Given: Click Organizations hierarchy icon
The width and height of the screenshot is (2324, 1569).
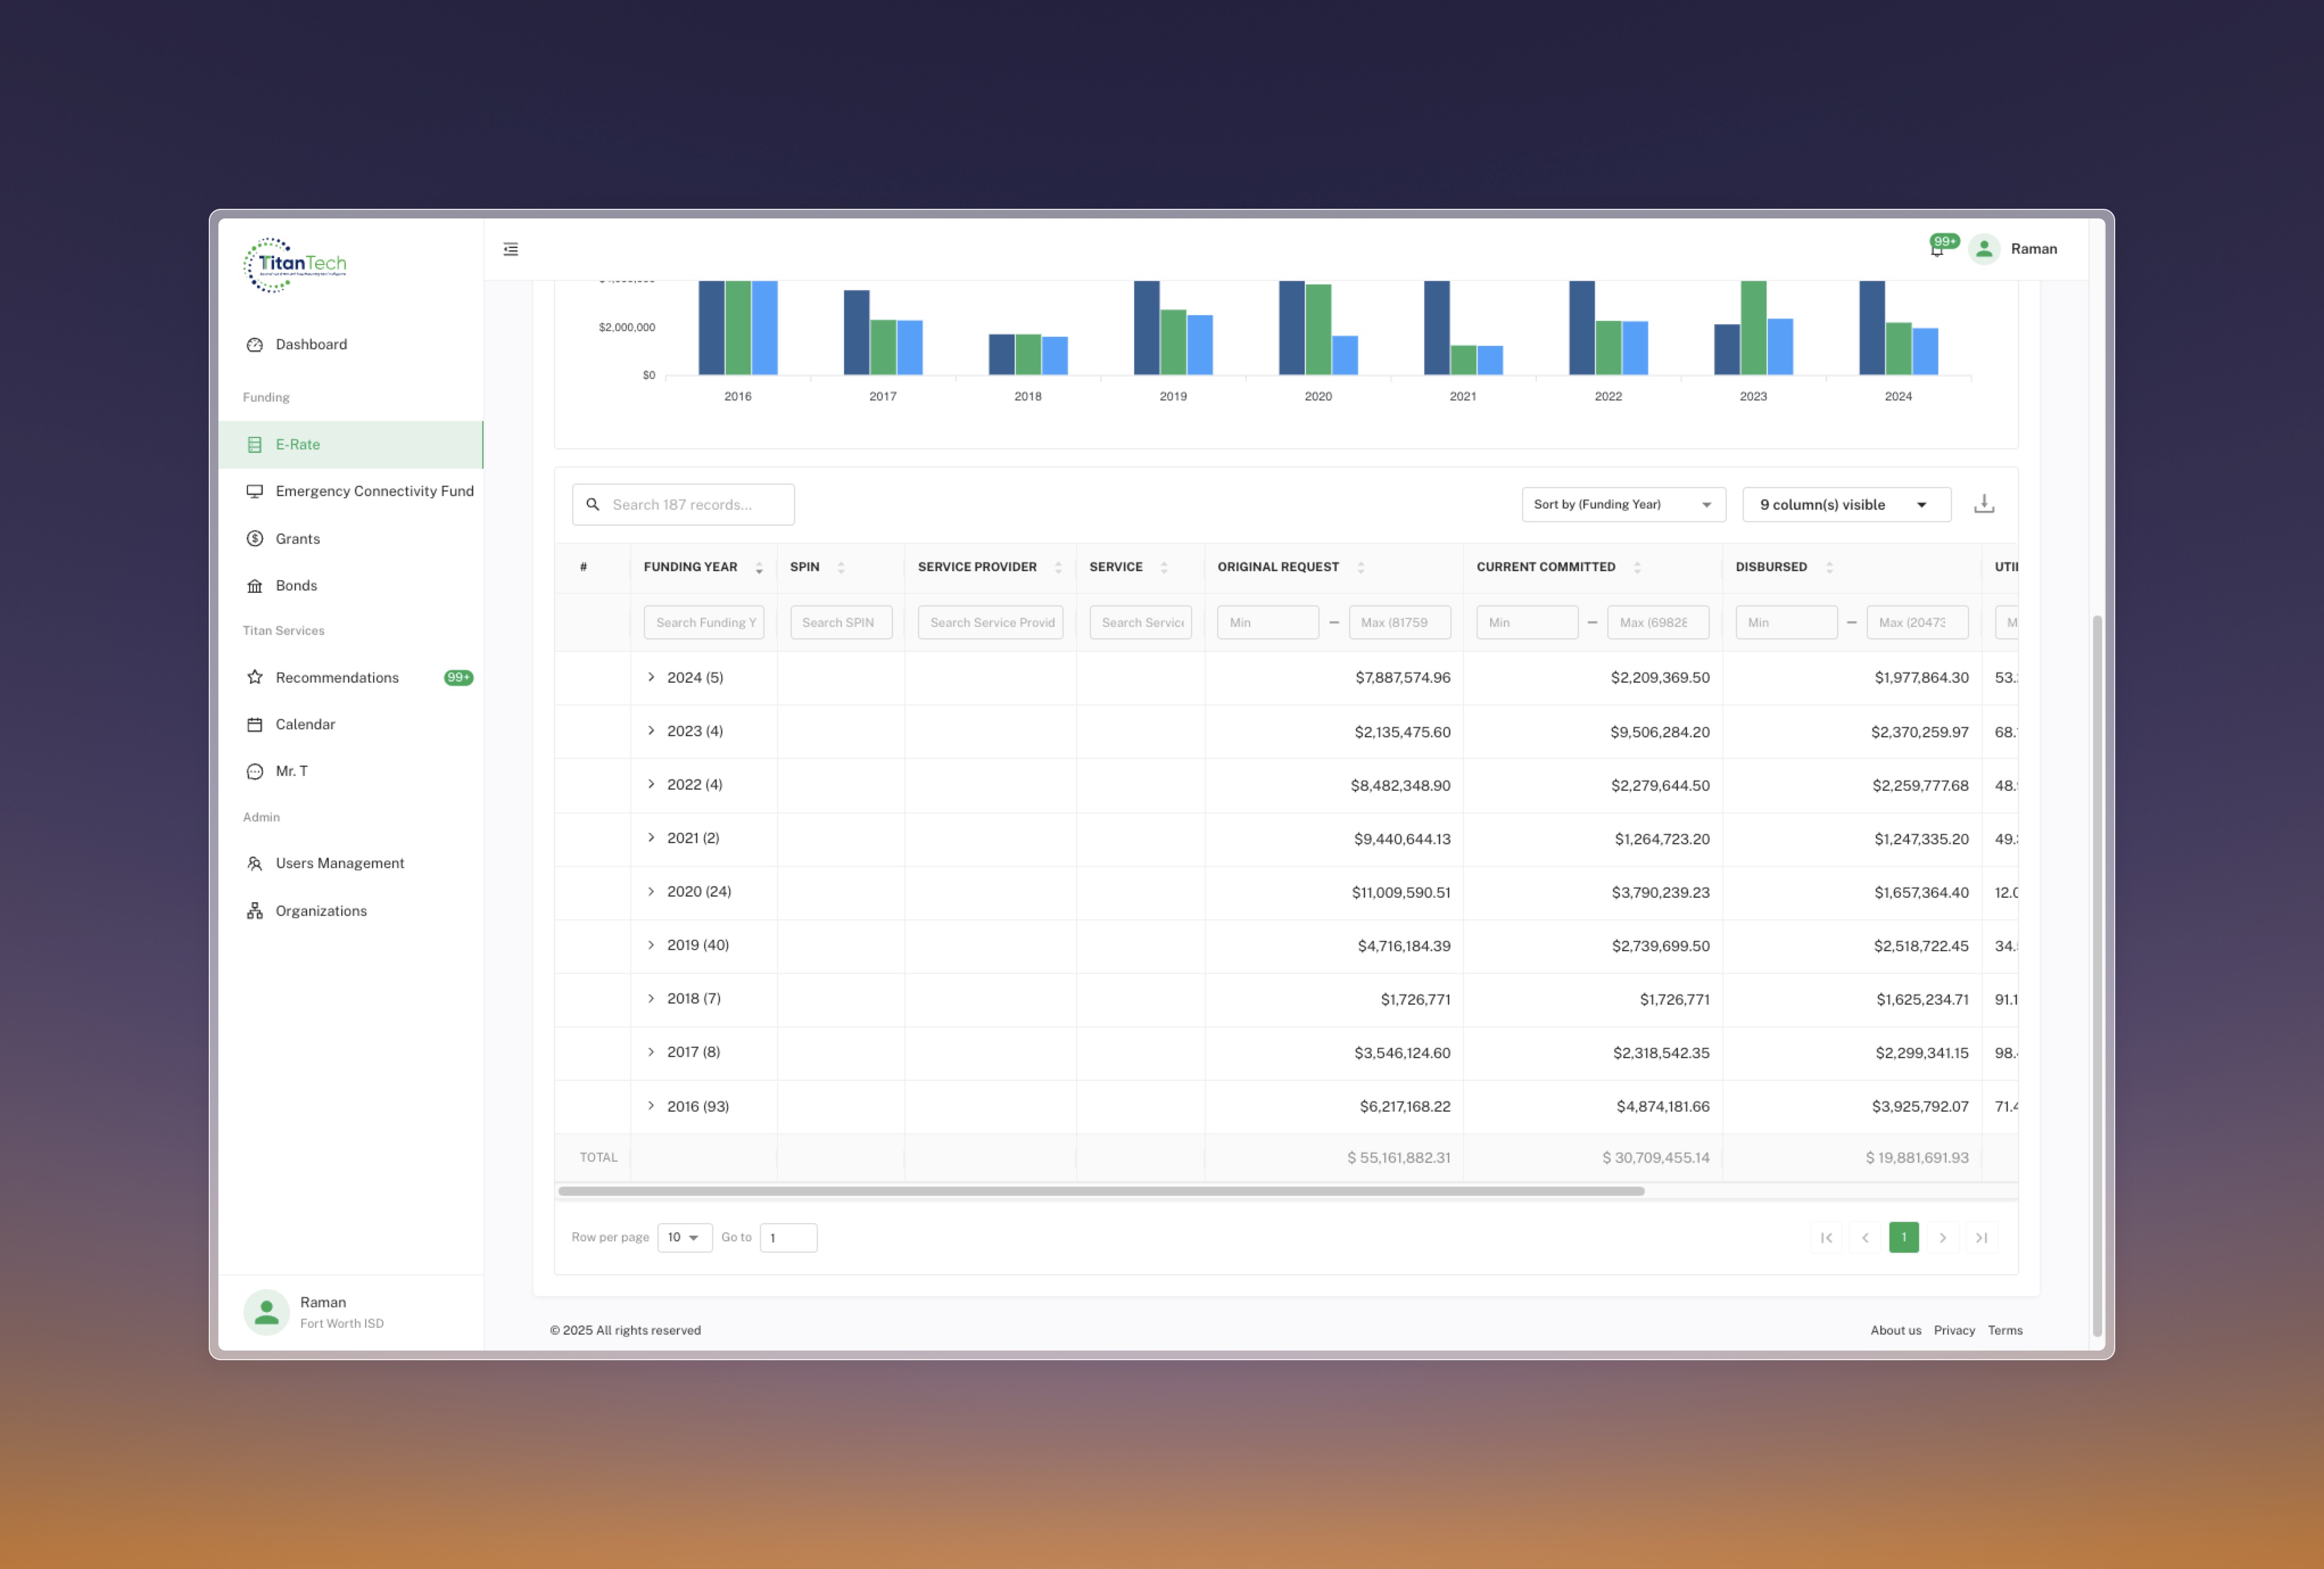Looking at the screenshot, I should tap(255, 910).
